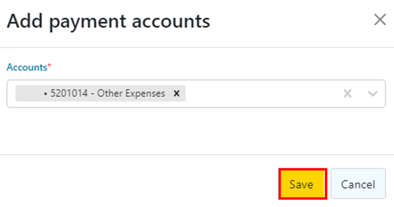
Task: Close the Add payment accounts dialog
Action: (x=379, y=20)
